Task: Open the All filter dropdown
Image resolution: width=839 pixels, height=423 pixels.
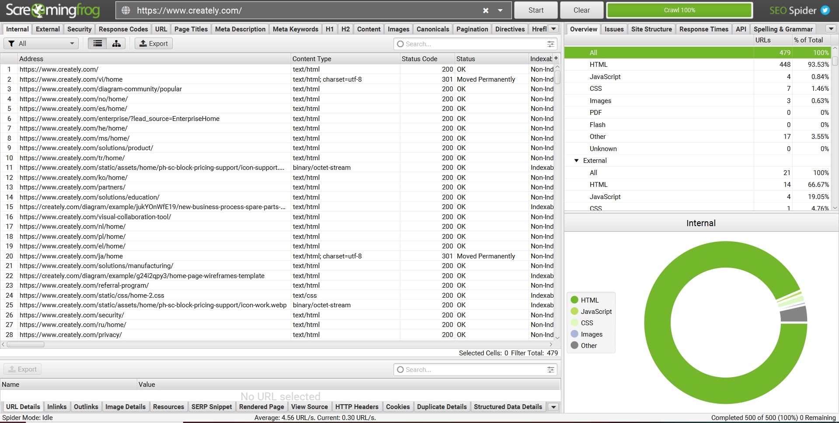Action: click(x=41, y=44)
